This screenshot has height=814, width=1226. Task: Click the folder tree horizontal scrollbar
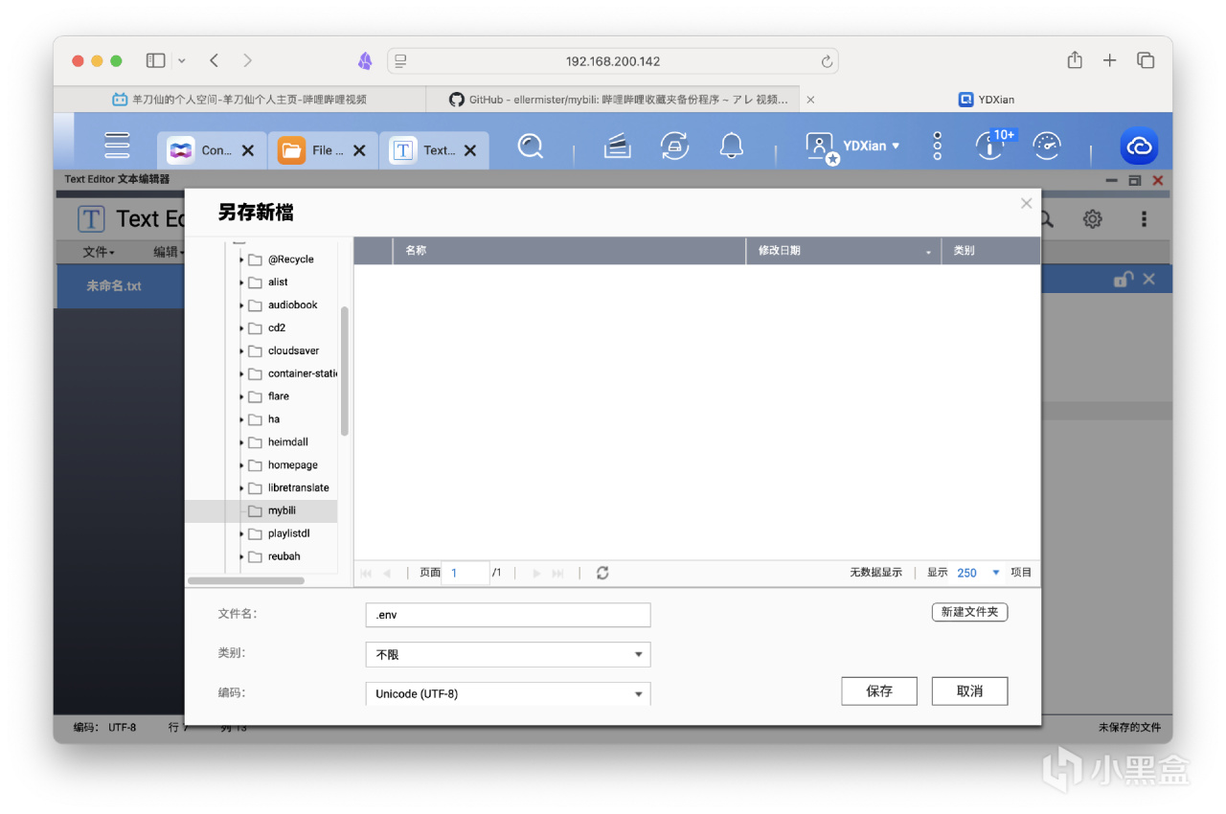click(246, 580)
